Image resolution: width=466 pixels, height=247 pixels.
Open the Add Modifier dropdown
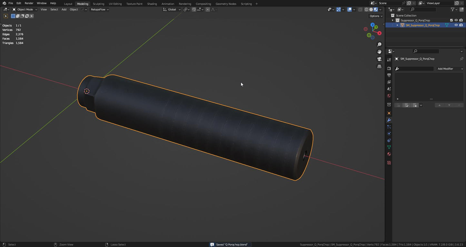tap(450, 69)
